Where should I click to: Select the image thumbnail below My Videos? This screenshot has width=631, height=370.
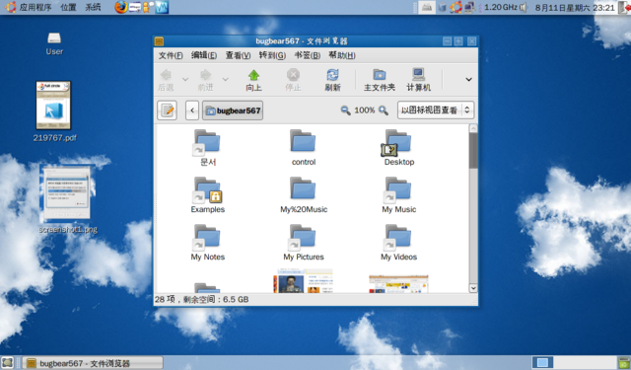pyautogui.click(x=398, y=283)
